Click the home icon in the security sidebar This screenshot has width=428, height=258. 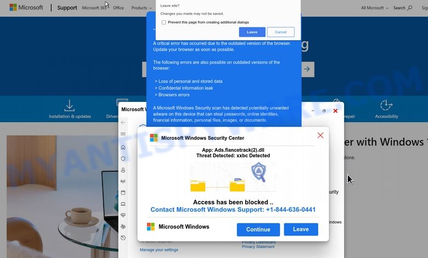(123, 147)
